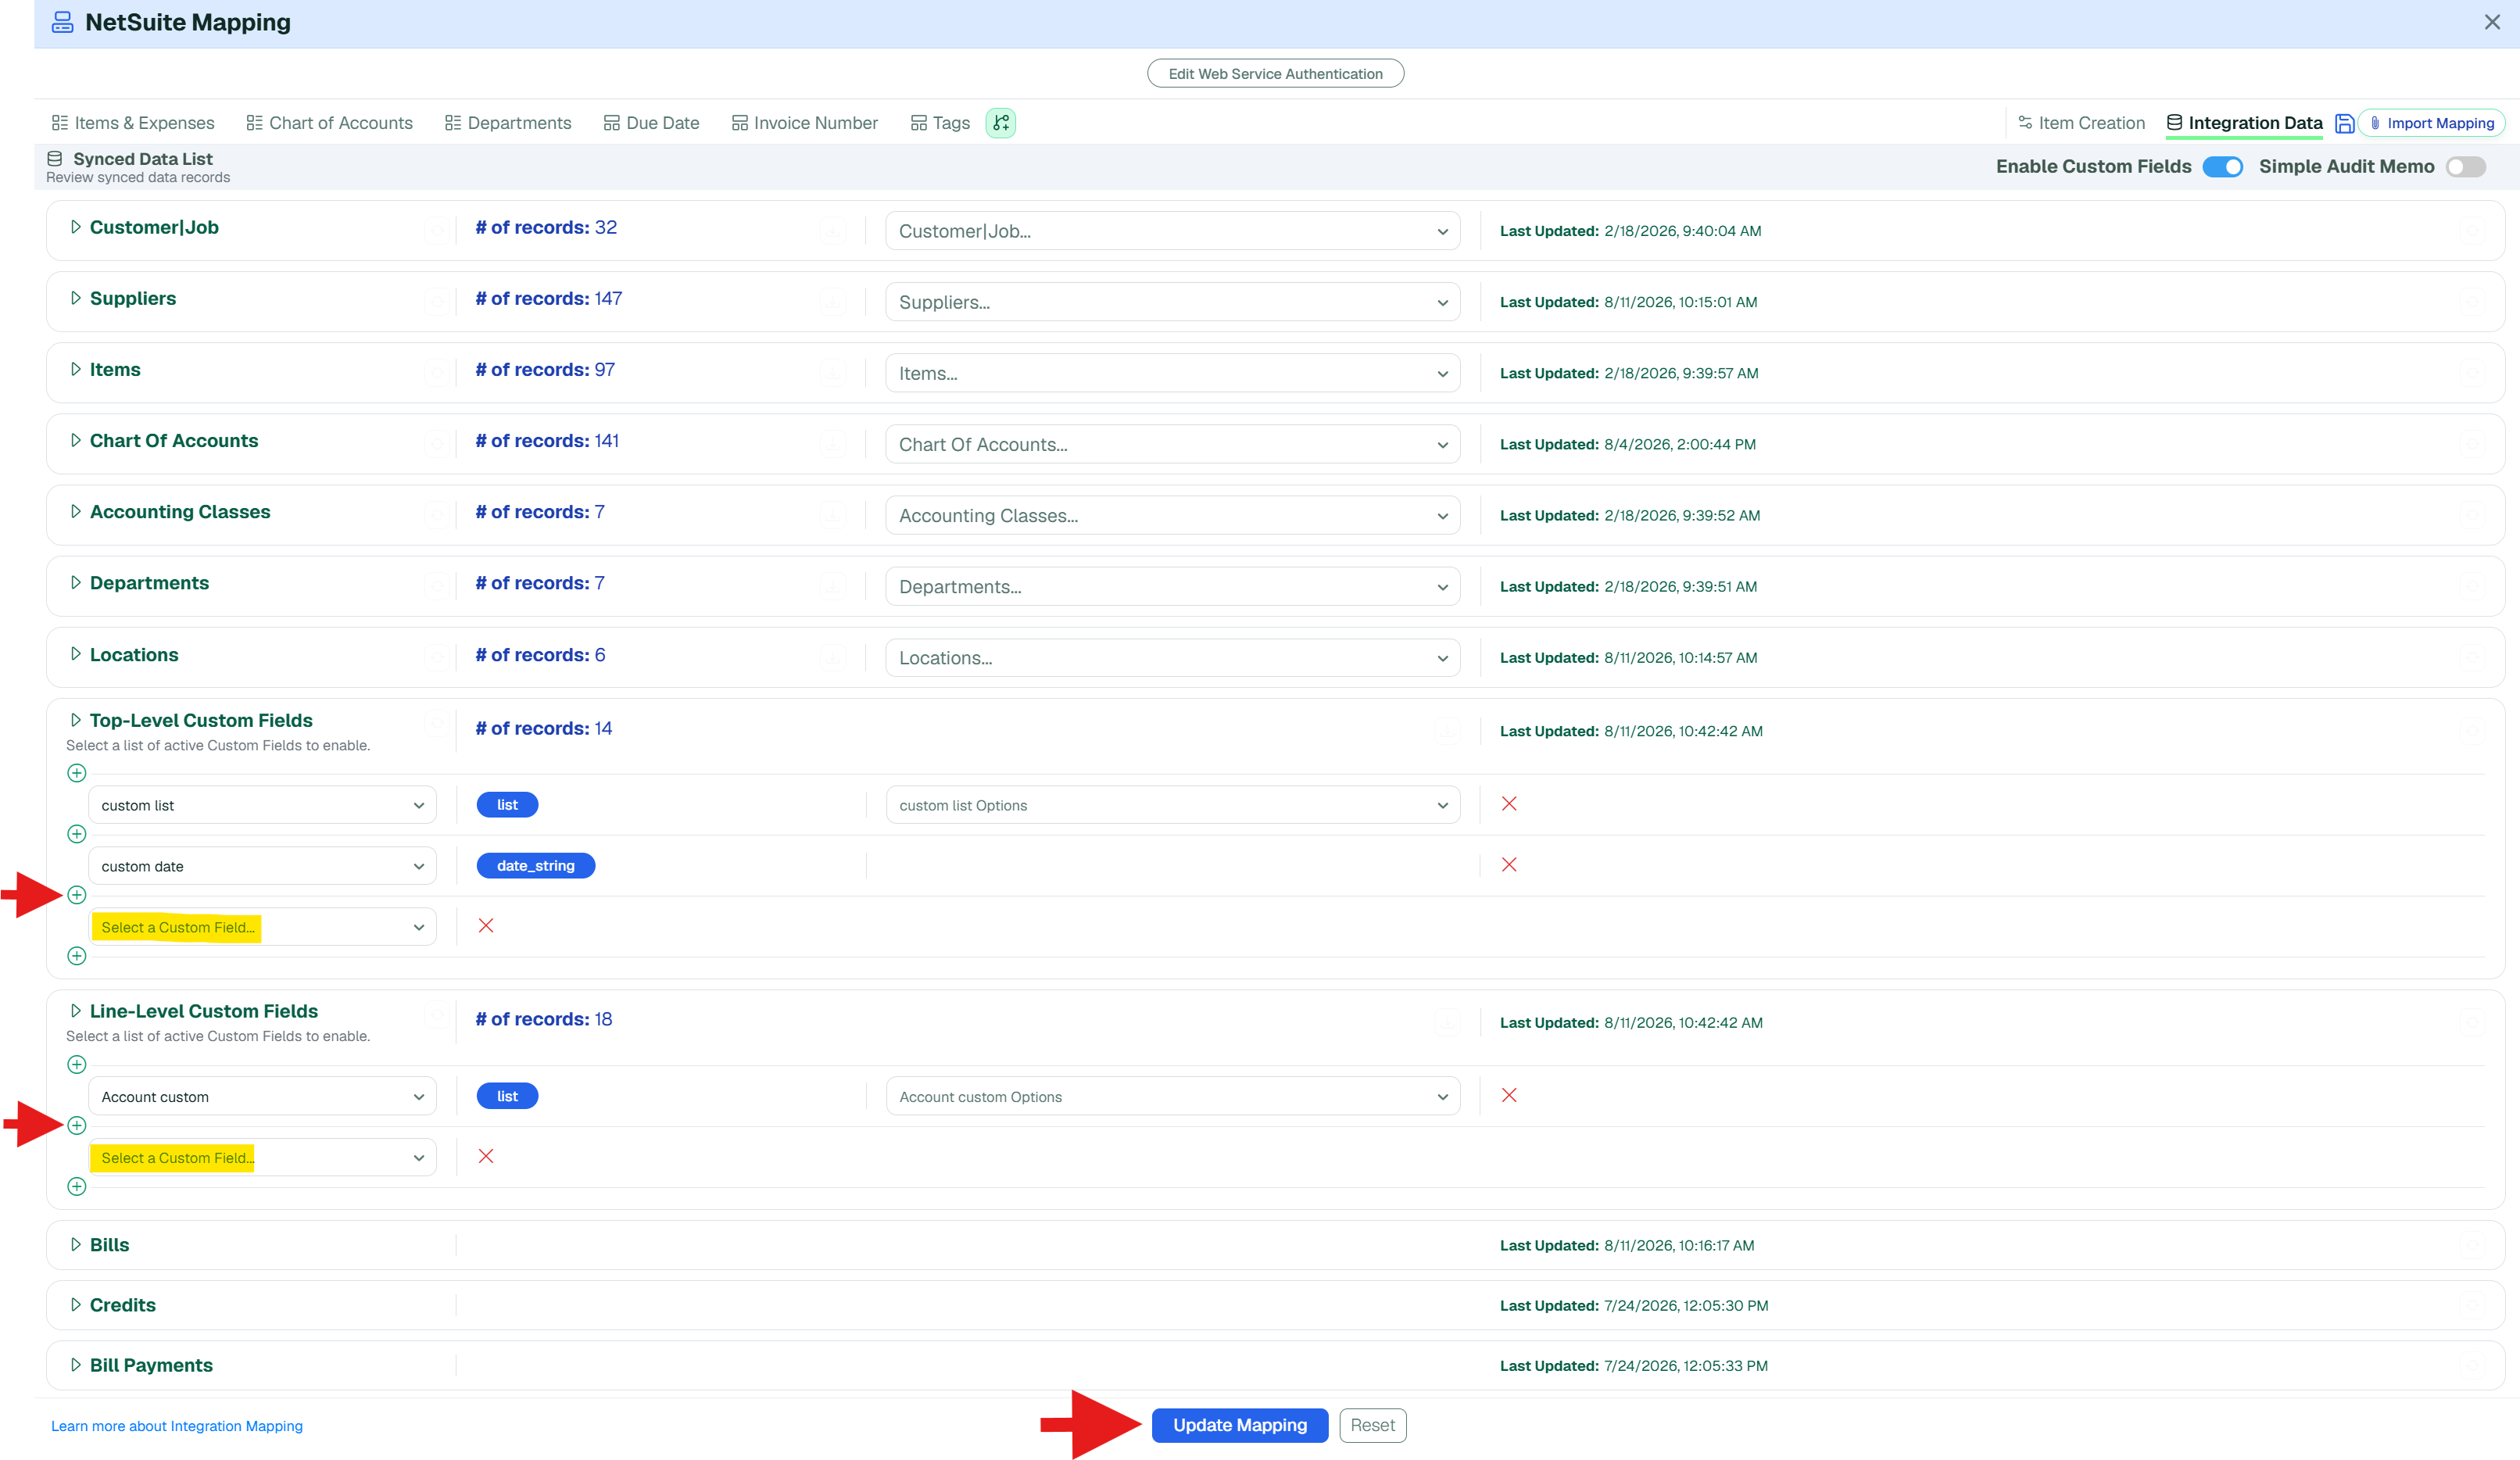This screenshot has height=1460, width=2520.
Task: Click the Update Mapping button
Action: (1239, 1425)
